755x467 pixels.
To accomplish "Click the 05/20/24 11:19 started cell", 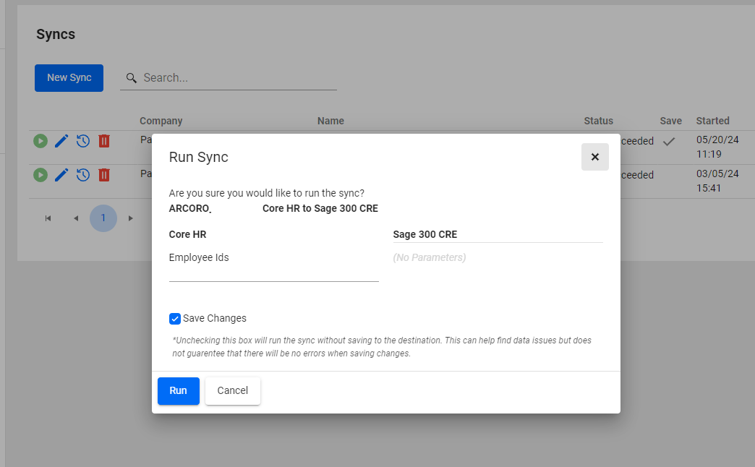I will coord(717,147).
